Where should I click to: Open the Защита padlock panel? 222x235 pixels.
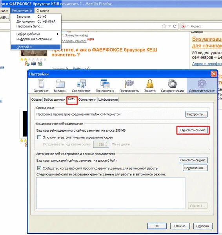click(150, 86)
